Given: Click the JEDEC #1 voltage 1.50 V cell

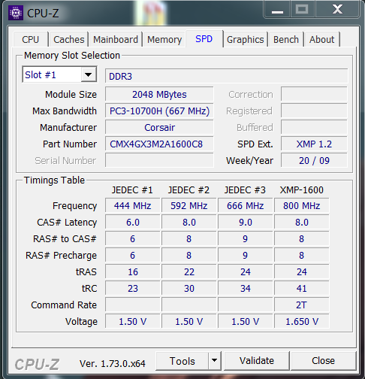Looking at the screenshot, I should point(132,321).
